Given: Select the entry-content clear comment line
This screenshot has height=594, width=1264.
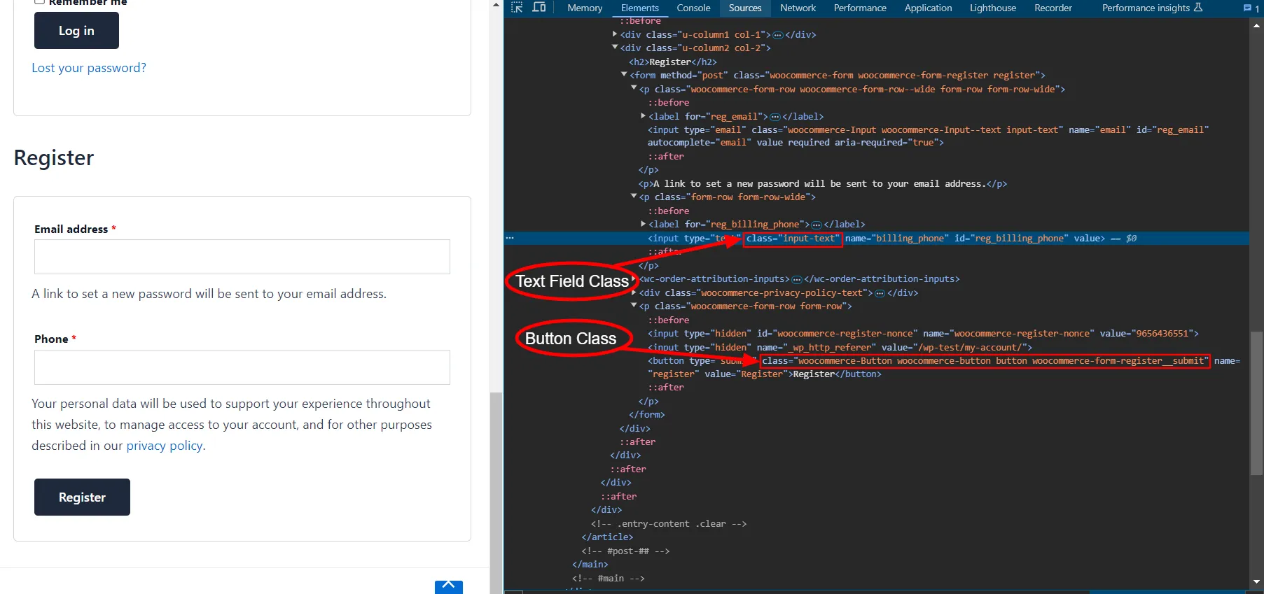Looking at the screenshot, I should [x=669, y=524].
